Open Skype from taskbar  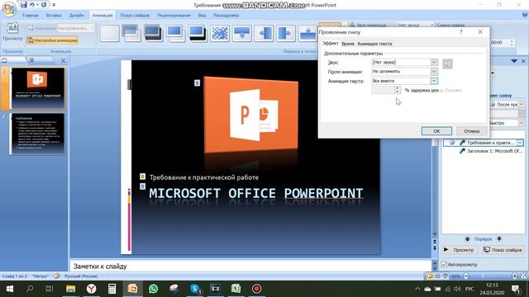pos(195,289)
